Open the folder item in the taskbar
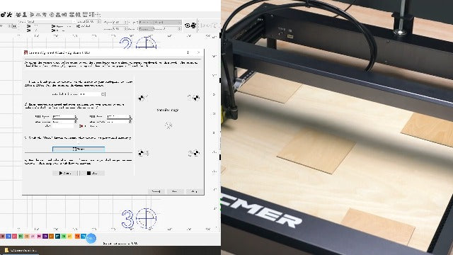Image resolution: width=453 pixels, height=255 pixels. 21,250
